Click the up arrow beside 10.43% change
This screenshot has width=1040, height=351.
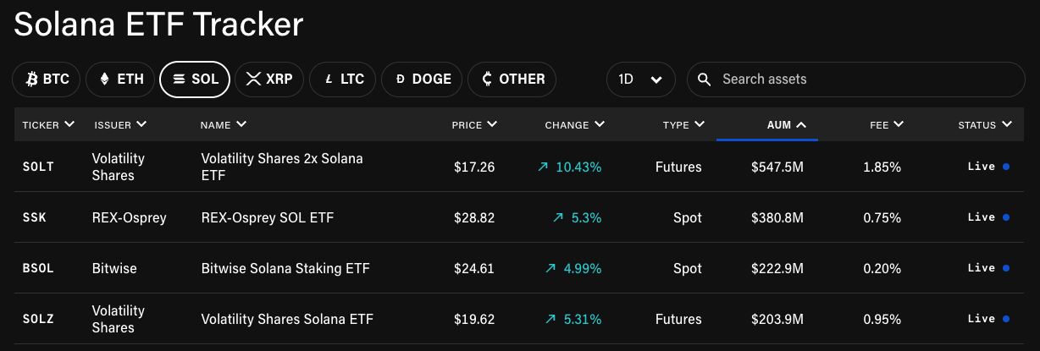pyautogui.click(x=544, y=167)
